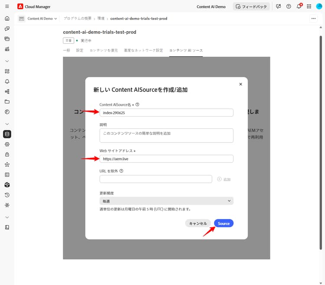Collapse the third sidebar section chevron

tap(7, 217)
